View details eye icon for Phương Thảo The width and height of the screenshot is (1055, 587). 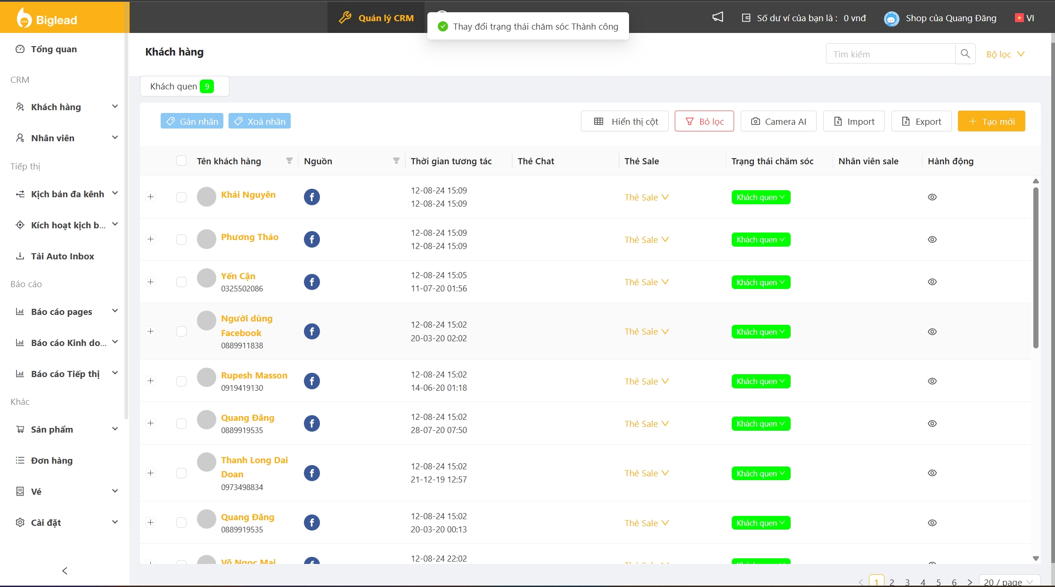tap(932, 239)
